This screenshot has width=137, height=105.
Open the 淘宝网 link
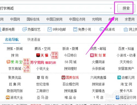click(126, 84)
